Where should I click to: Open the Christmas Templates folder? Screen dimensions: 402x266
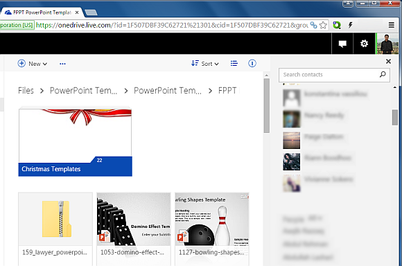(x=75, y=142)
